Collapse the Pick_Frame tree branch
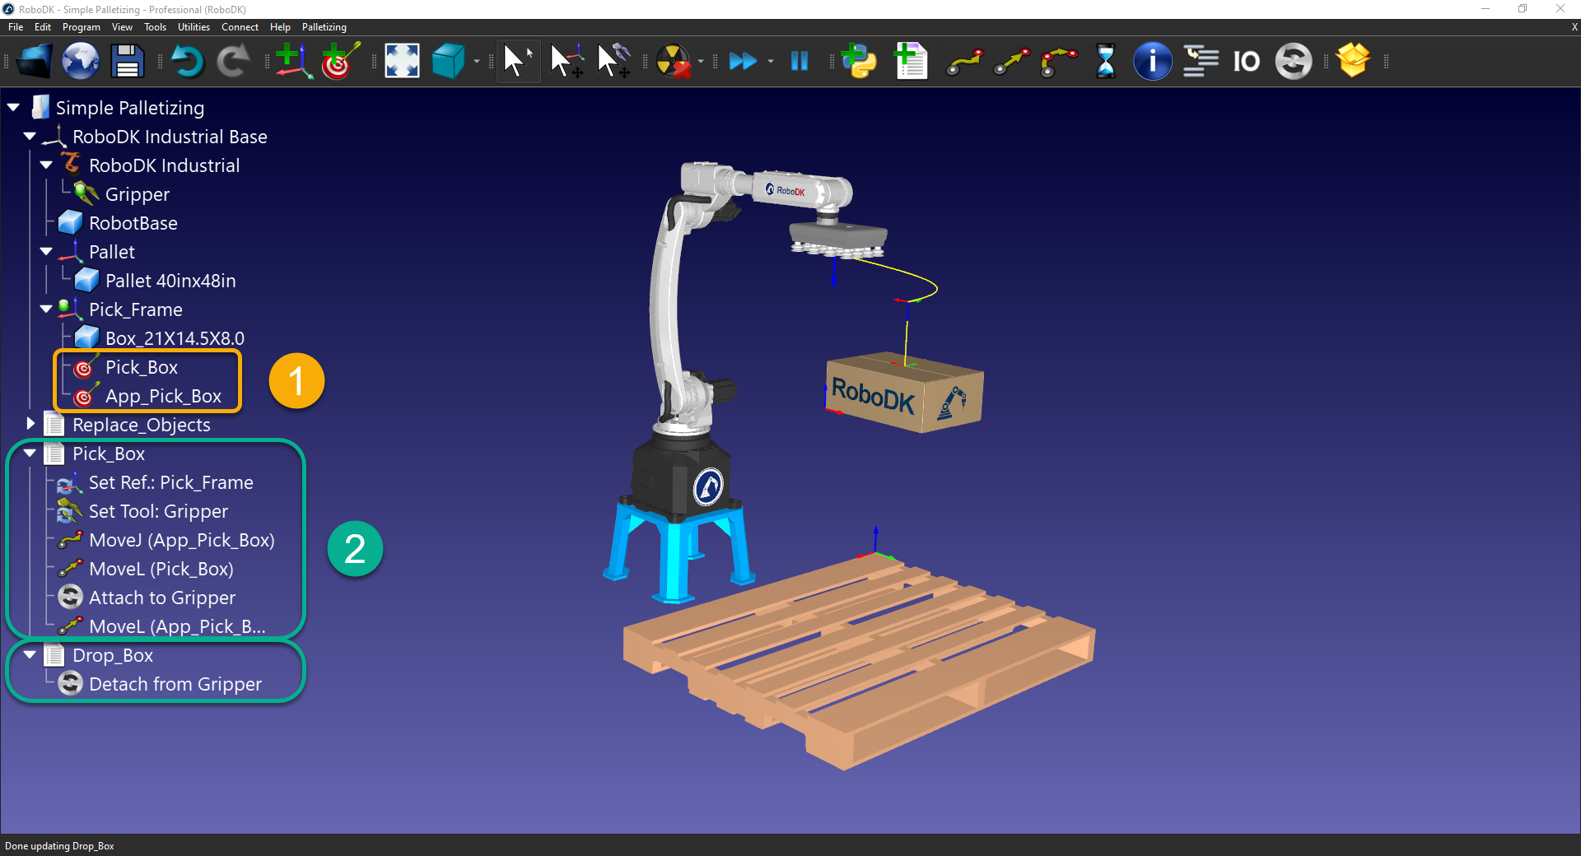The width and height of the screenshot is (1581, 856). pos(46,309)
